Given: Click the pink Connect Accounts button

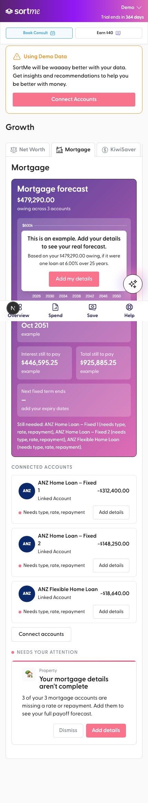Looking at the screenshot, I should [x=74, y=99].
